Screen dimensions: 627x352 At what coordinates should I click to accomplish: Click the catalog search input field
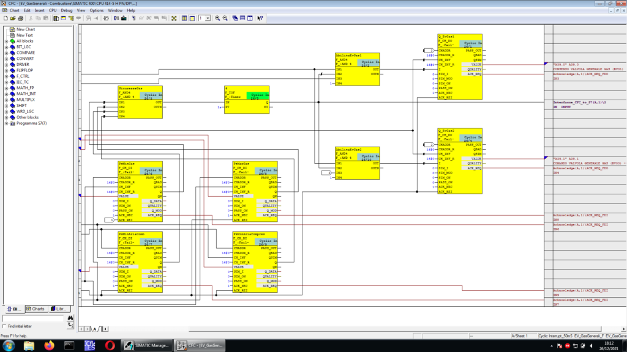33,318
